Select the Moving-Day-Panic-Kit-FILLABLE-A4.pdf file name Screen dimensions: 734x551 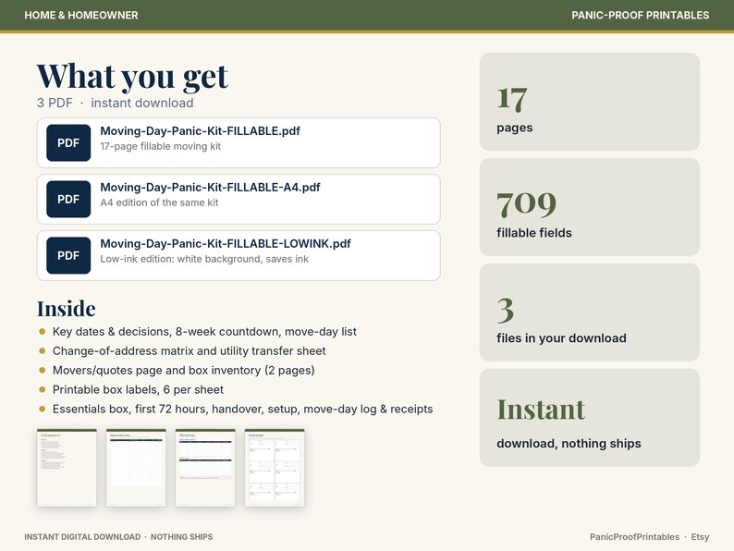[x=210, y=188]
